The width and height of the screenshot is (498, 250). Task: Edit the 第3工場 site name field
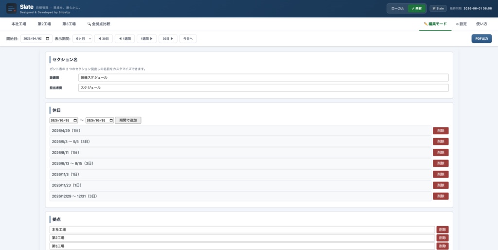coord(242,246)
